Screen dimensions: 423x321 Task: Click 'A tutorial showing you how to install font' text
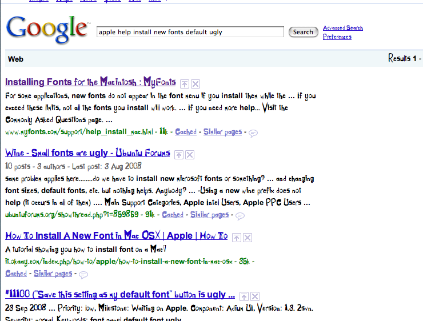86,249
